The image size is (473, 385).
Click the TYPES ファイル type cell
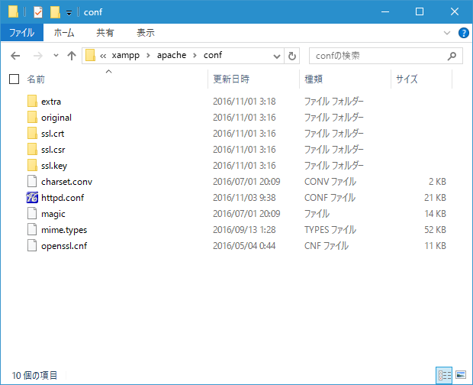pos(330,229)
